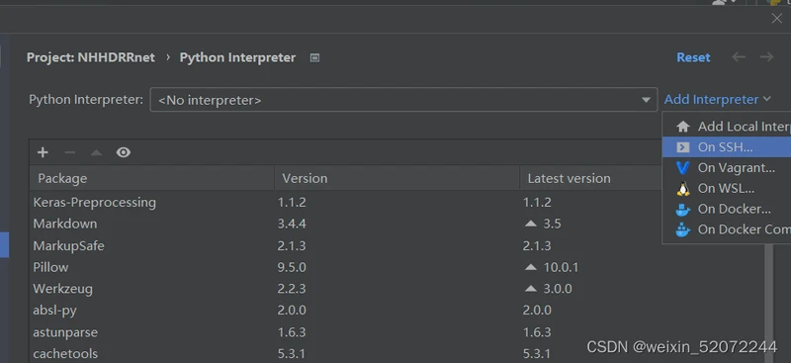Select the Markdown package row
791x363 pixels.
[396, 224]
